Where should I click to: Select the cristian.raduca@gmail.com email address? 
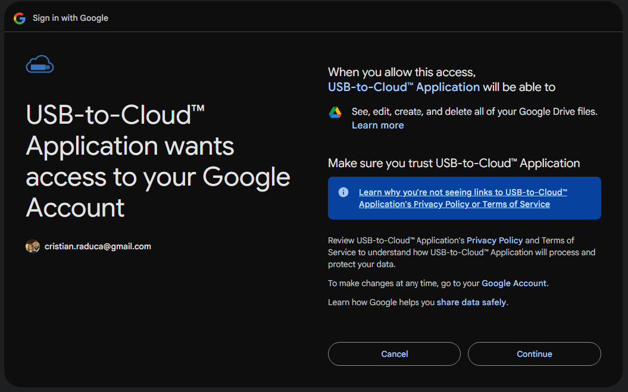[98, 246]
